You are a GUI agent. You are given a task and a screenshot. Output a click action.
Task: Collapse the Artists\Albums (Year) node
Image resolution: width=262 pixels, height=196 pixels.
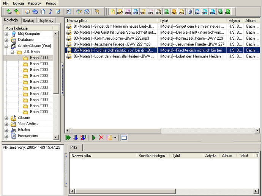[x=6, y=46]
